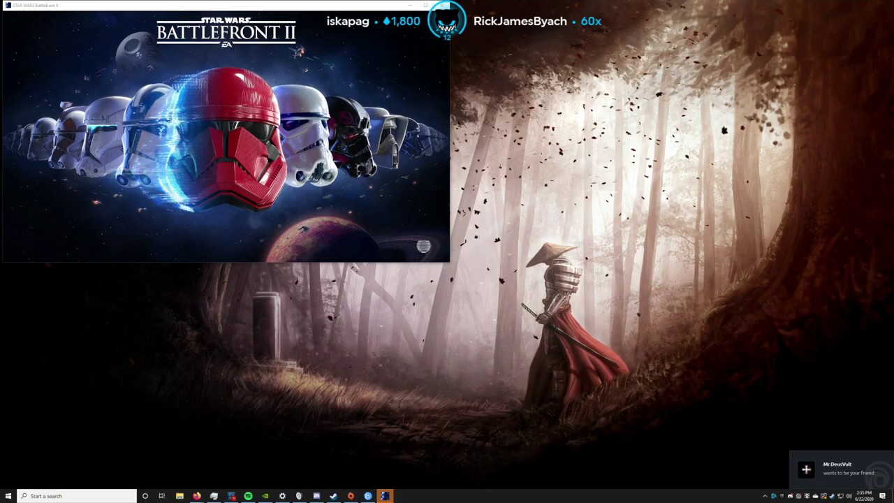
Task: Click the plus avatar in friend notification
Action: pos(806,469)
